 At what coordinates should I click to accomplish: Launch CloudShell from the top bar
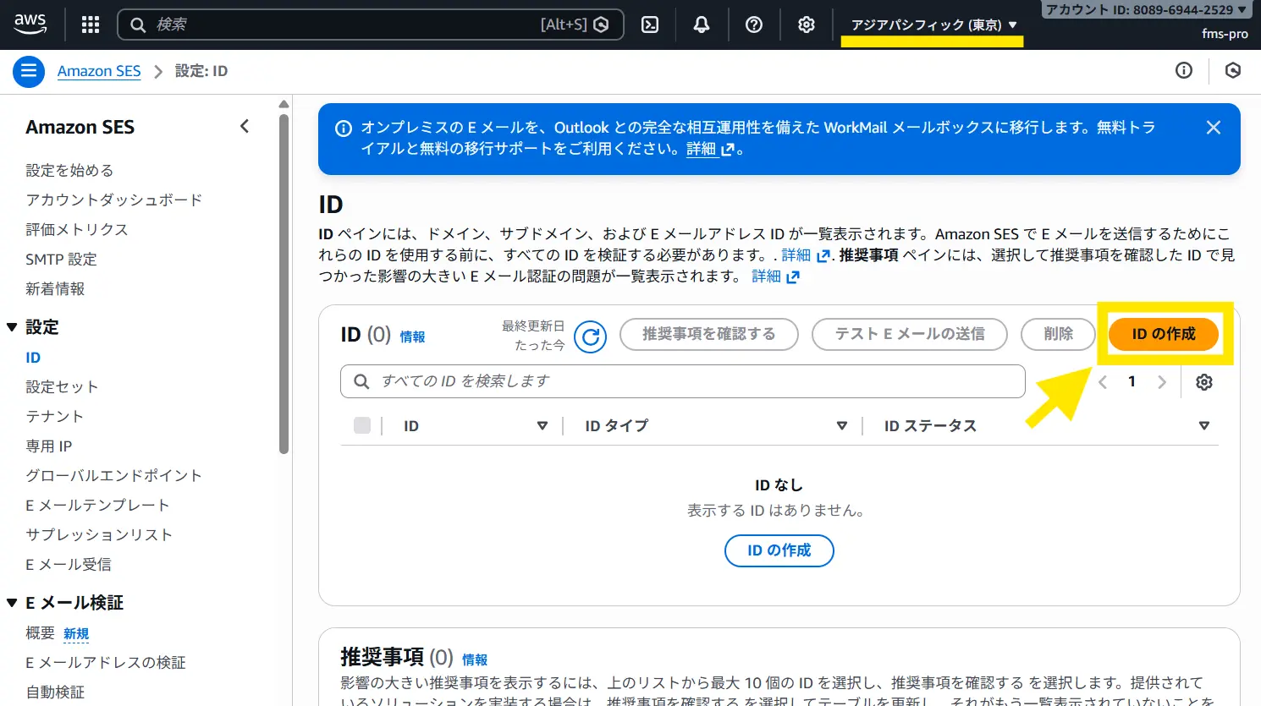650,25
